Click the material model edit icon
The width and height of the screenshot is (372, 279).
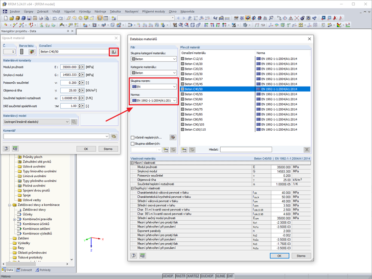pos(74,122)
